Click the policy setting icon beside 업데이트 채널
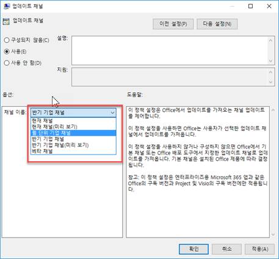 tap(6, 21)
